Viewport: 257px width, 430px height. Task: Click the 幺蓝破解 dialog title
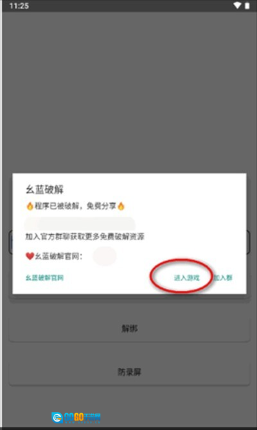(x=44, y=190)
